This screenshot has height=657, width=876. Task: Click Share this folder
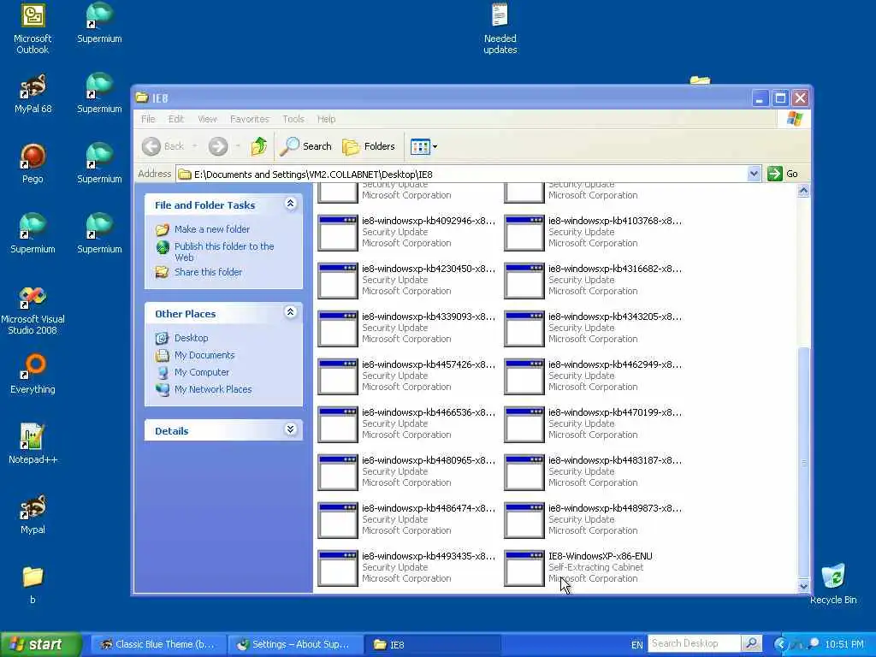tap(208, 272)
